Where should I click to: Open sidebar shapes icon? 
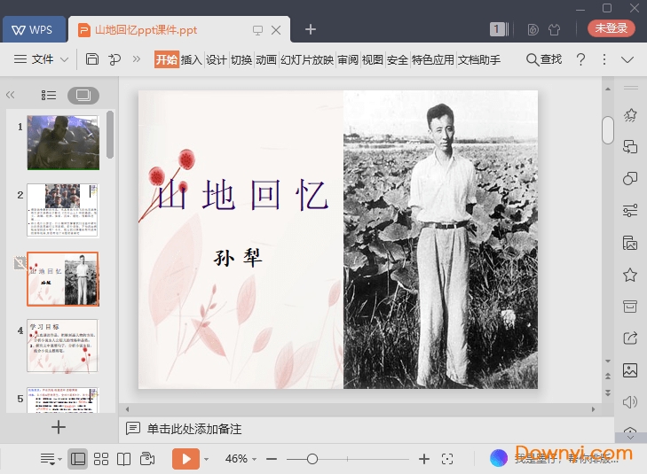(630, 179)
